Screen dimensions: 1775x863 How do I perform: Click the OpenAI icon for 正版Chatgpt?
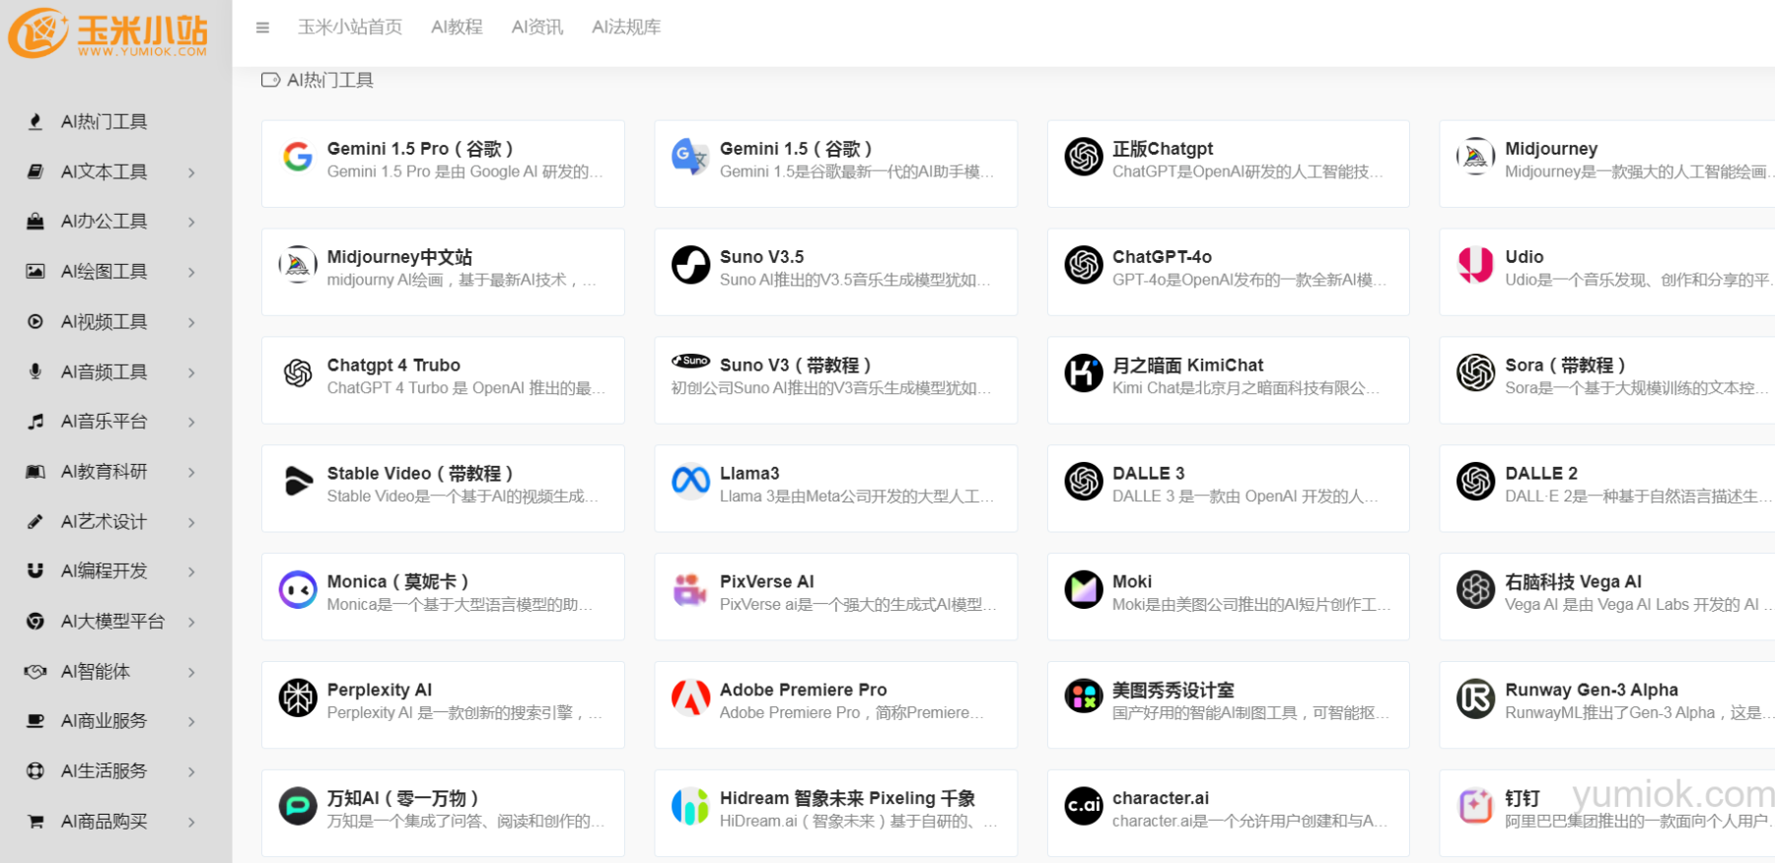pos(1084,157)
